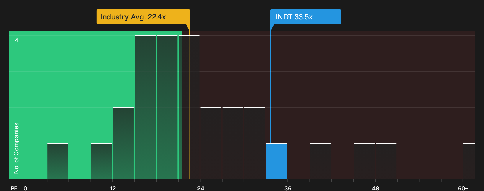Select the blue INDT histogram bar
Screen dimensions: 484x191
(x=277, y=161)
